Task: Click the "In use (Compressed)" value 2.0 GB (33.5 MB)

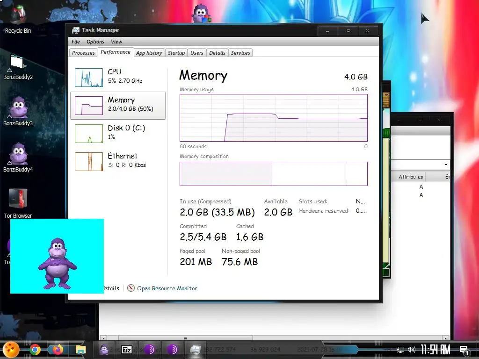Action: point(217,212)
